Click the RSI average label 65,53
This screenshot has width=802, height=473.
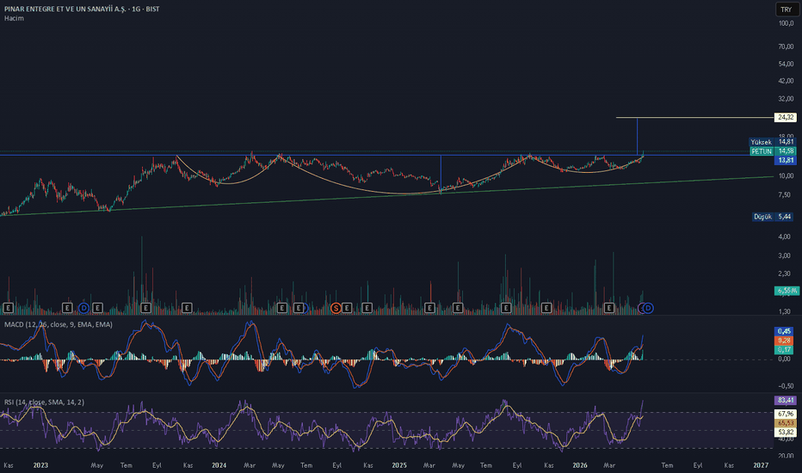tap(785, 422)
